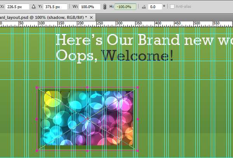
Task: Toggle the maintain aspect ratio chain link
Action: (x=104, y=7)
